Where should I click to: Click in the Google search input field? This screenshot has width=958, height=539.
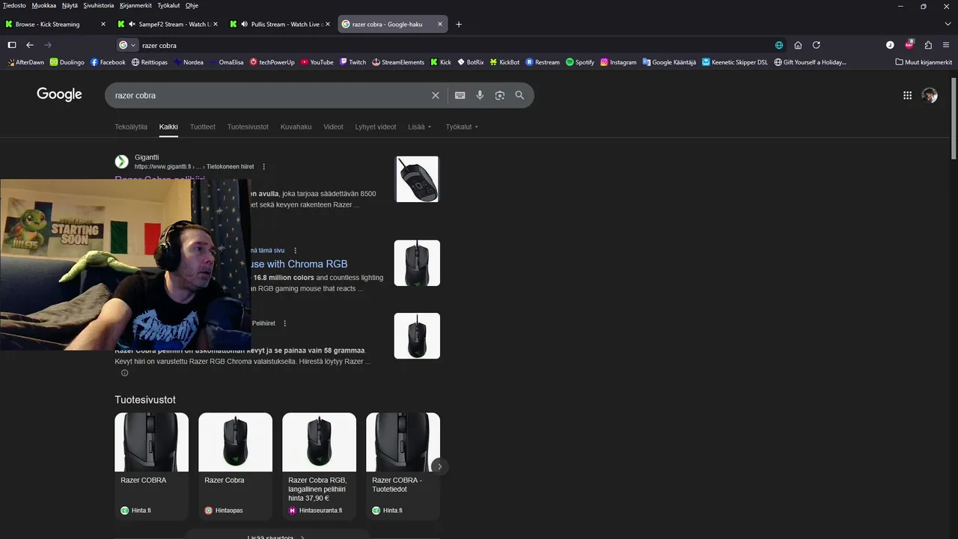click(x=269, y=95)
